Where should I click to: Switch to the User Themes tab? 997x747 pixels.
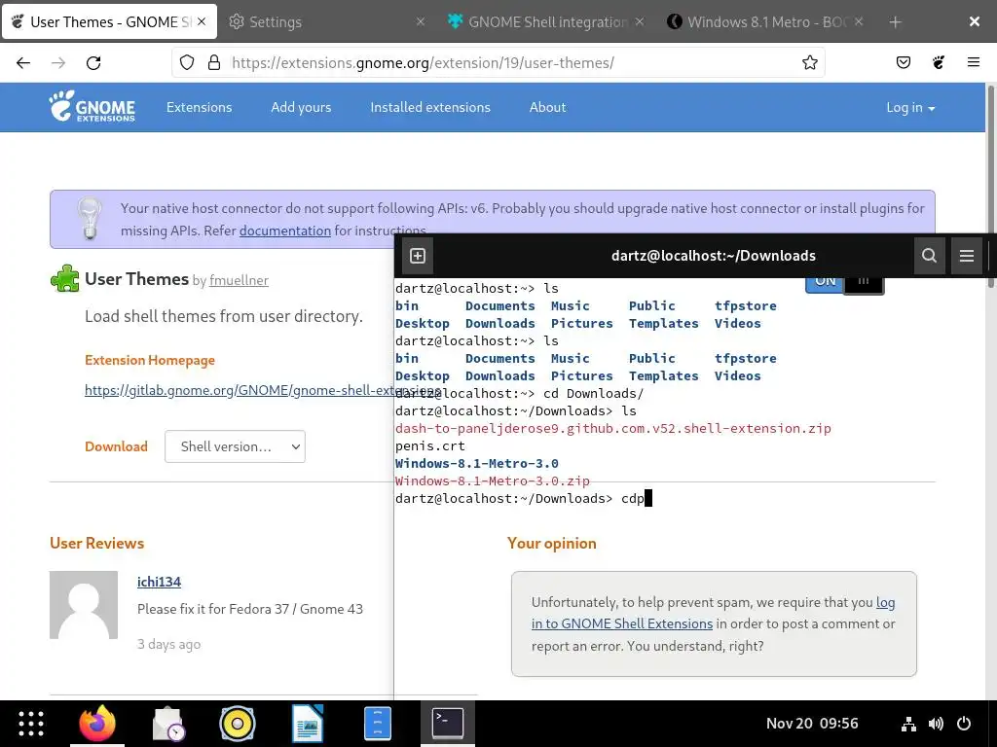(x=109, y=22)
